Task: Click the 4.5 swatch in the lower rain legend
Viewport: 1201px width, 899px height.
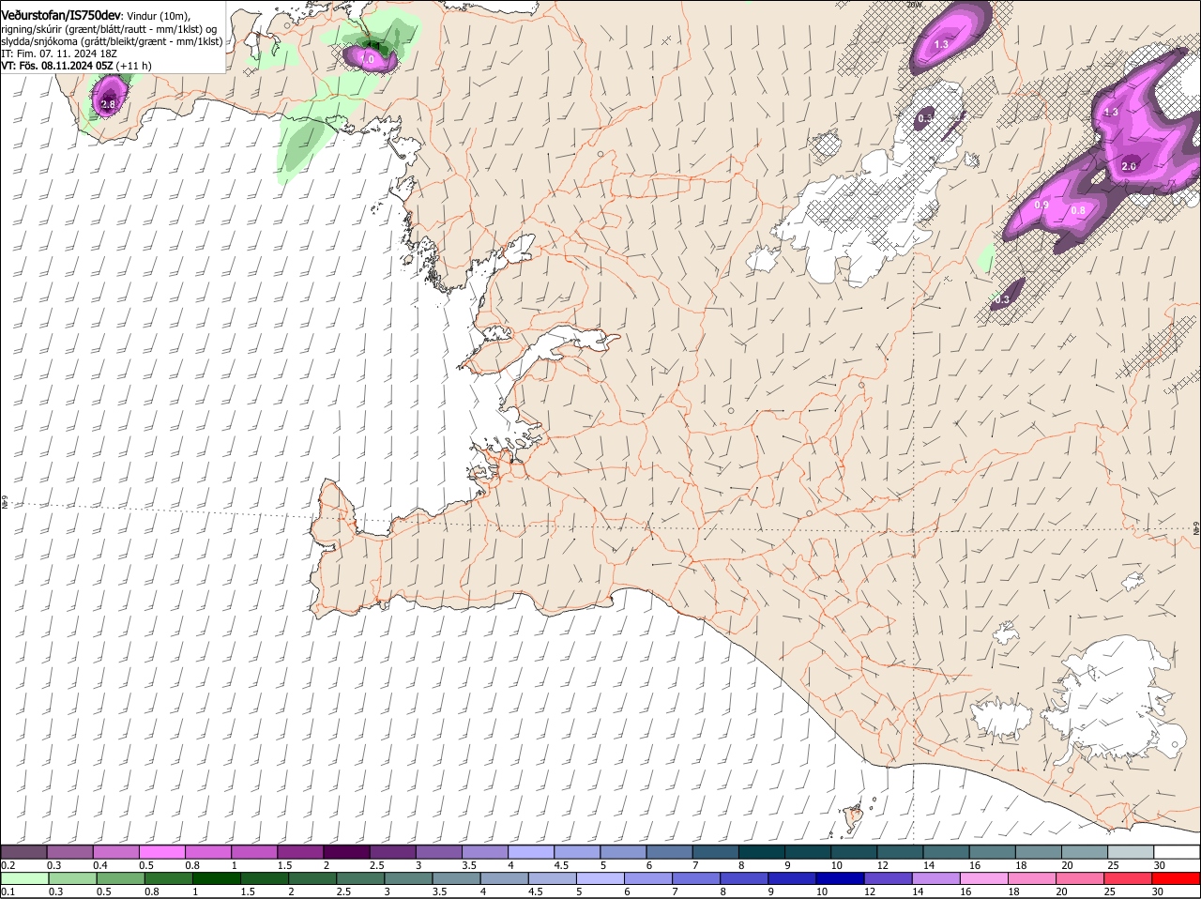Action: pos(555,878)
